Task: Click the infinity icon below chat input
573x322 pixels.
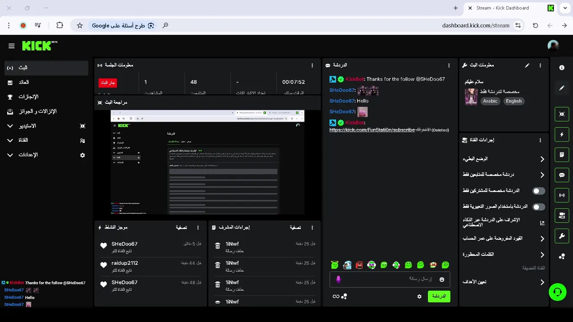Action: coord(336,297)
